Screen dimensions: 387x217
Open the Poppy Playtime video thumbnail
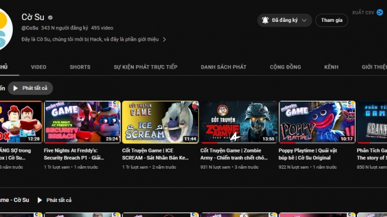click(x=317, y=122)
